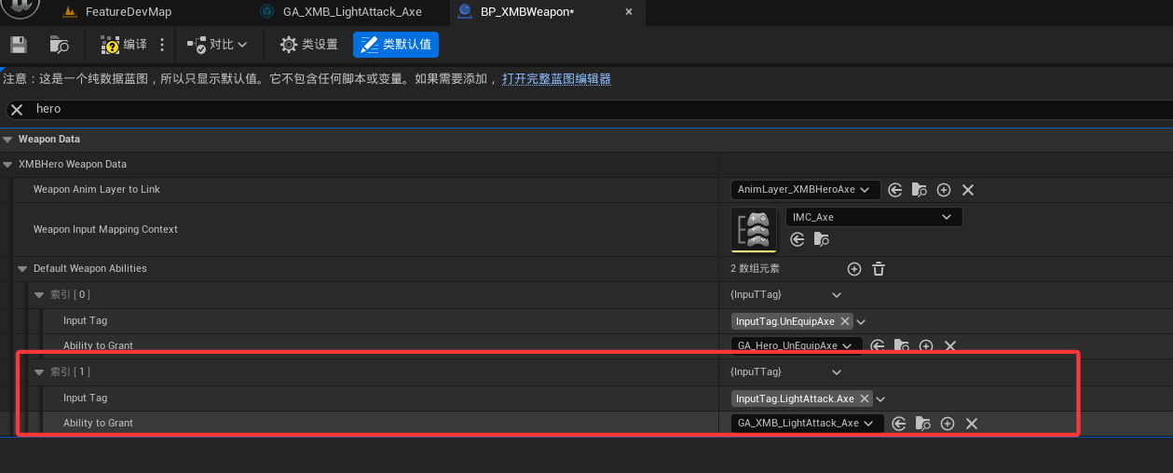Click the IMC_Axe asset thumbnail
This screenshot has height=473, width=1173.
(x=754, y=229)
